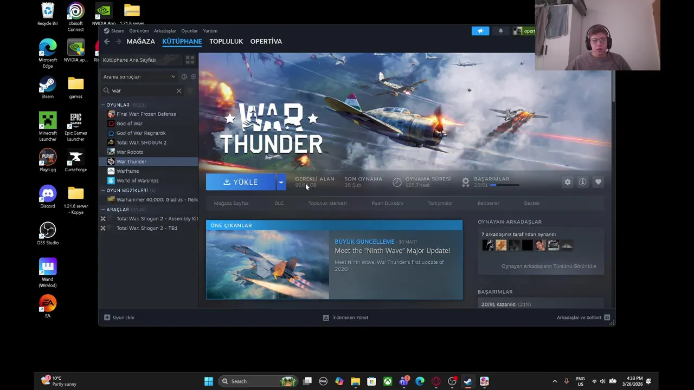
Task: Click the library search input field
Action: click(x=143, y=90)
